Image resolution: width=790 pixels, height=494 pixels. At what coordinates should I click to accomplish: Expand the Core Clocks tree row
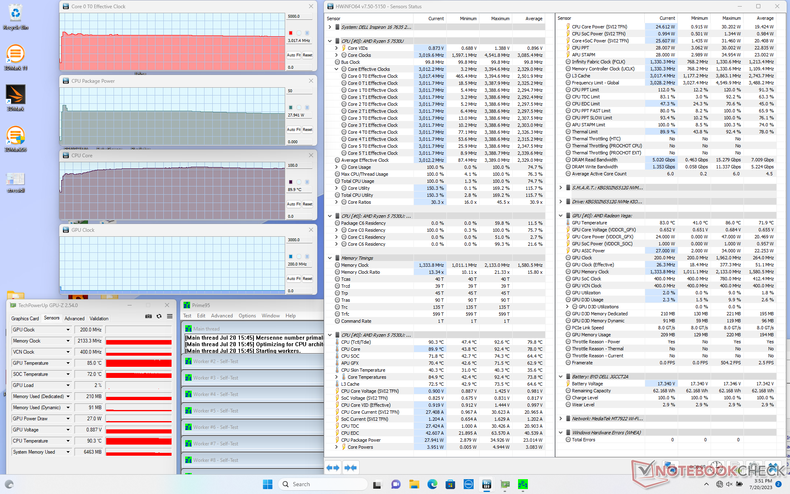pyautogui.click(x=337, y=55)
